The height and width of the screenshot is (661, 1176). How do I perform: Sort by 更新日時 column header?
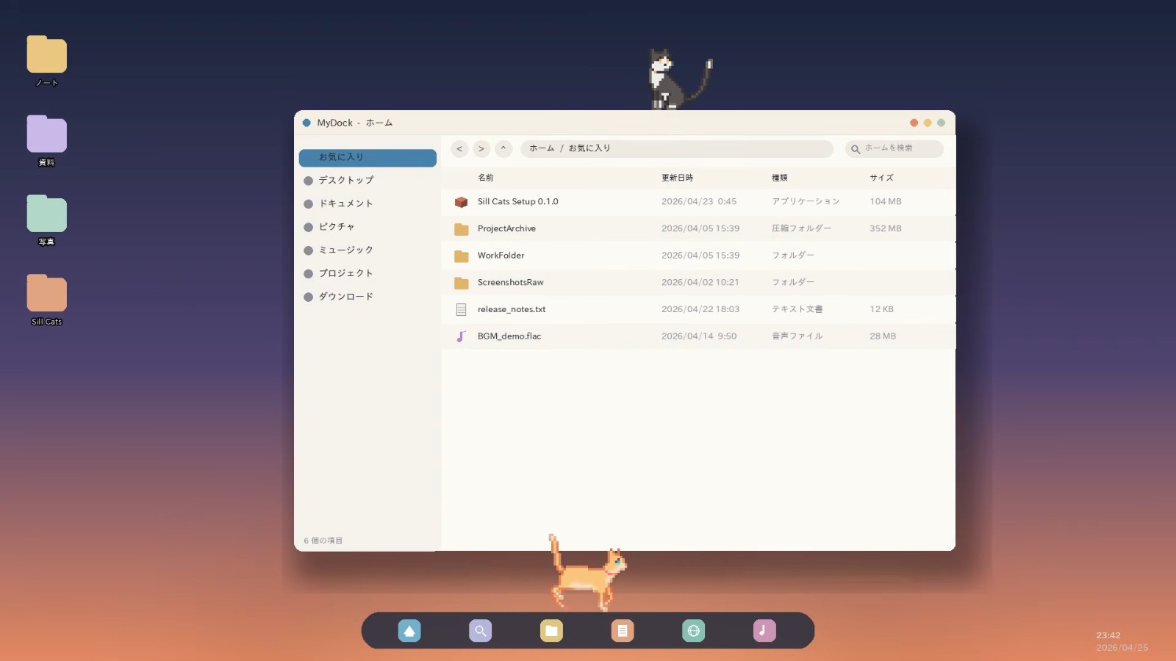click(677, 178)
